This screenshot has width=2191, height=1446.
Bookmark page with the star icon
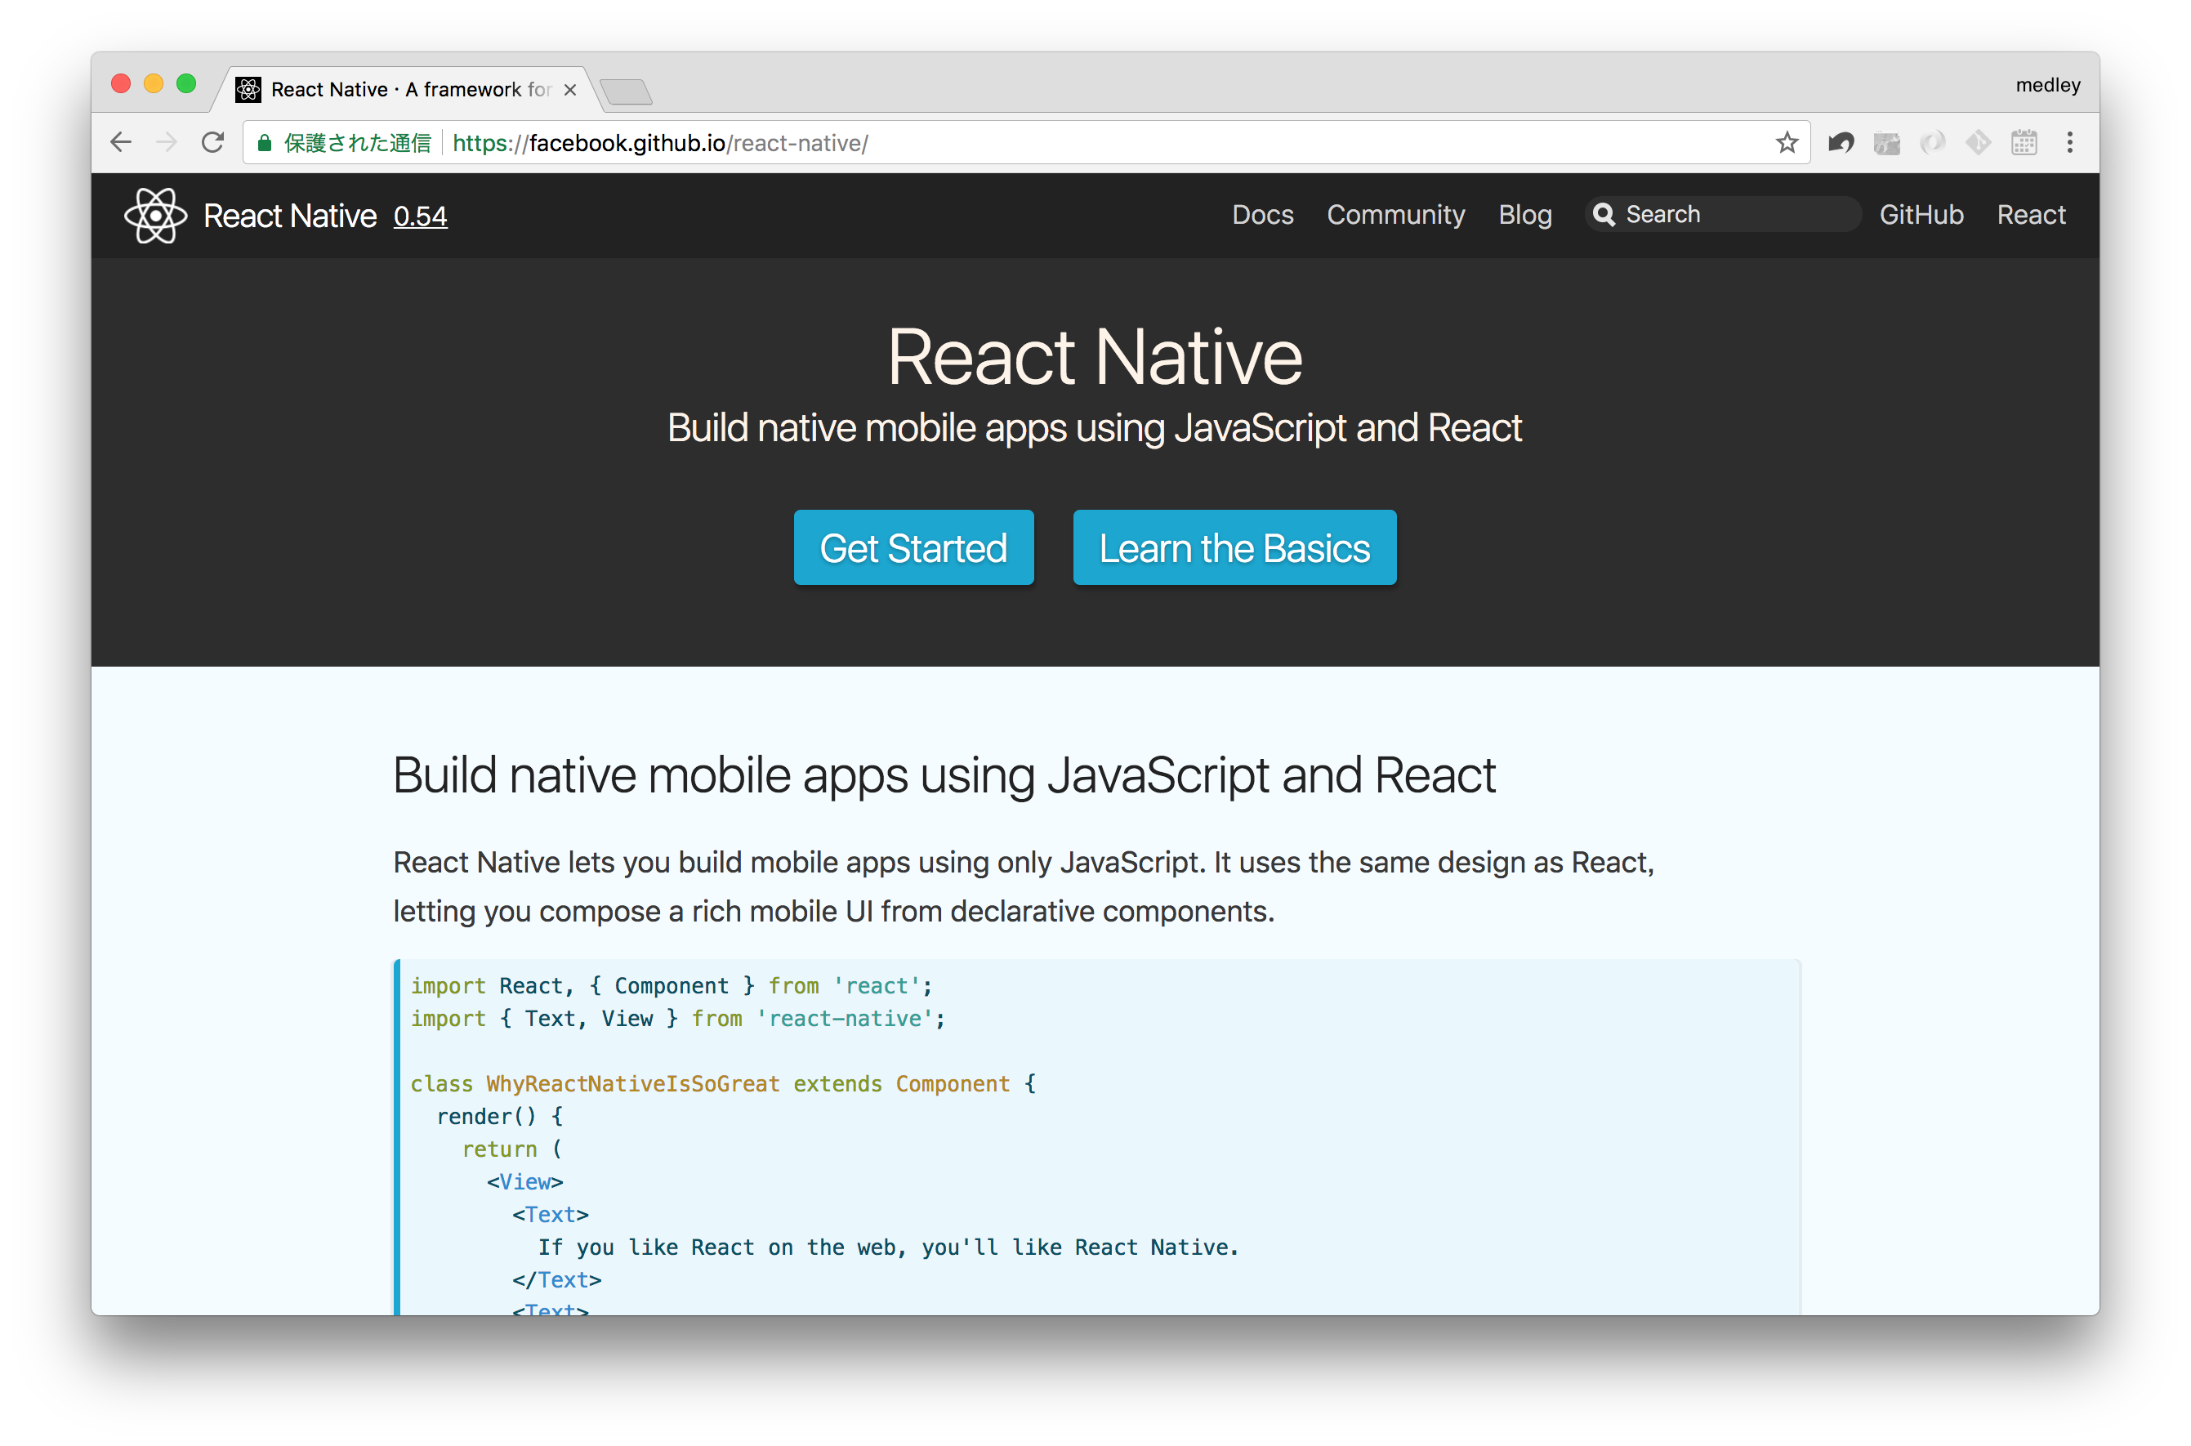point(1787,143)
